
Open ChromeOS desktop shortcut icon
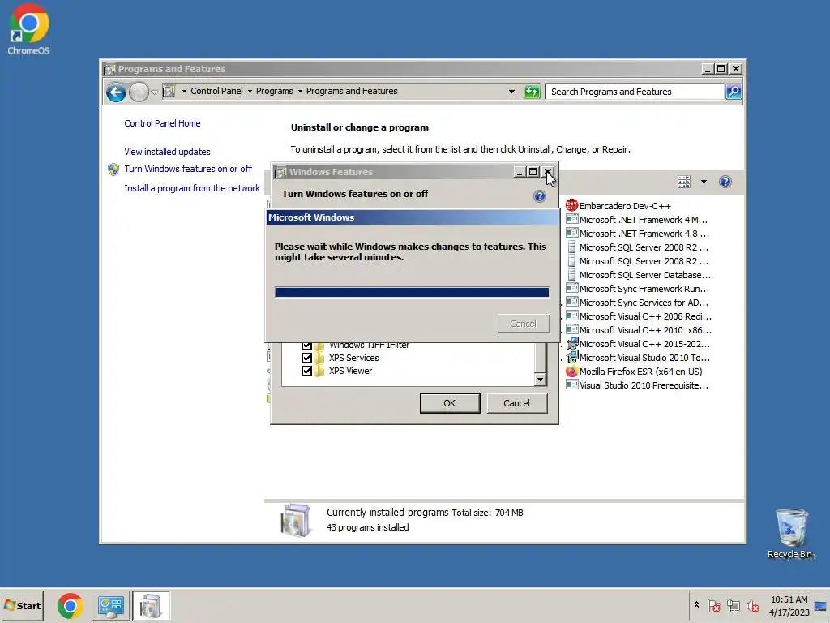[28, 29]
